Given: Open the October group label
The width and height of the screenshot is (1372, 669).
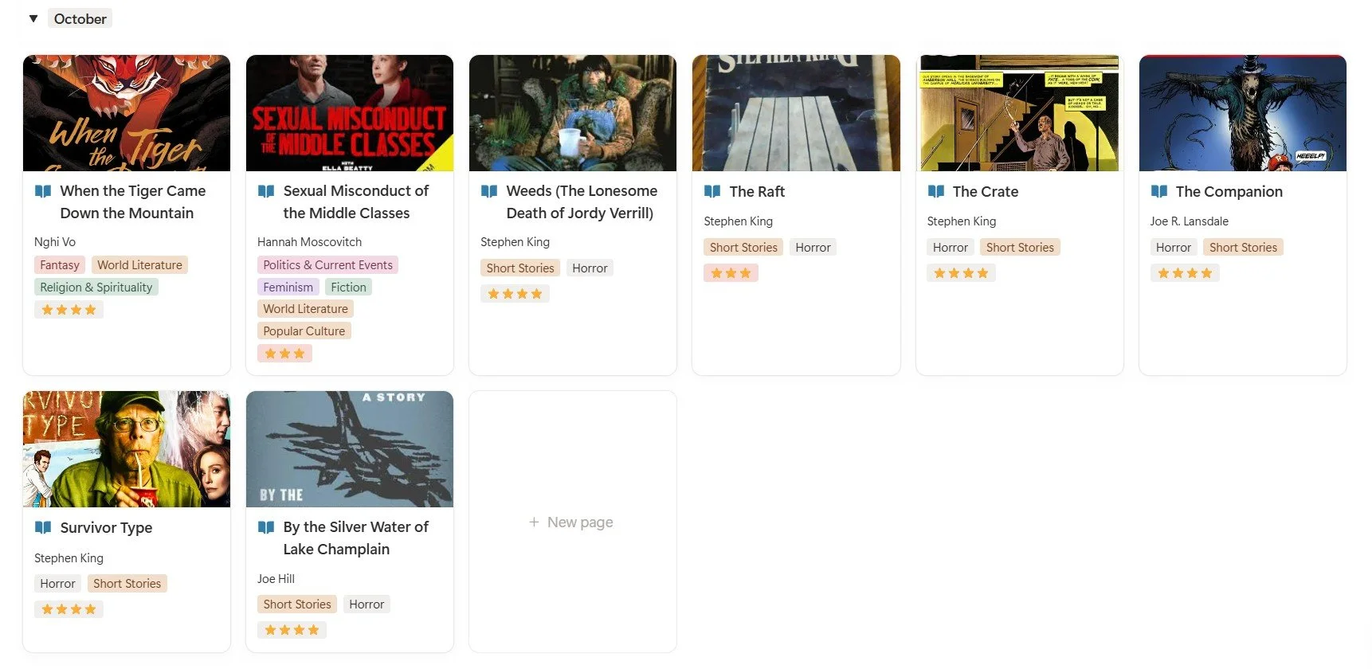Looking at the screenshot, I should [80, 18].
